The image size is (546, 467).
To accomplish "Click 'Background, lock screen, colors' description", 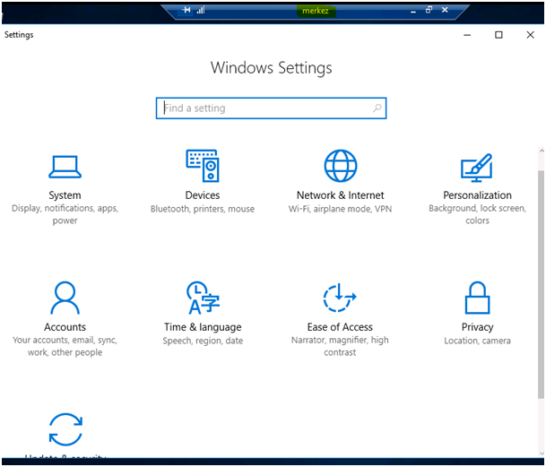I will tap(477, 214).
